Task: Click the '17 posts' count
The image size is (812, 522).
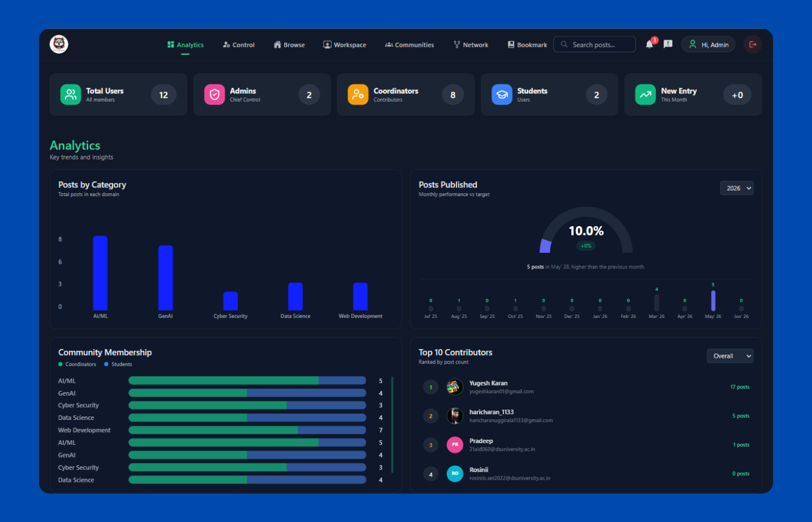Action: pos(739,387)
